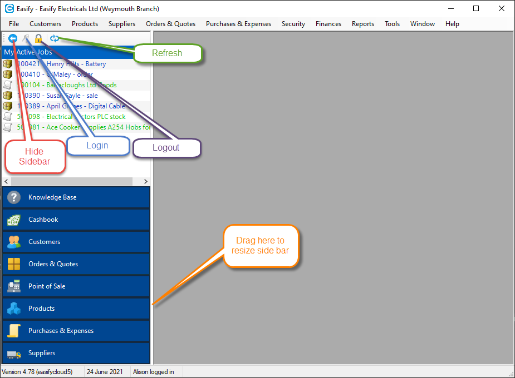Open the Knowledge Base sidebar panel
The height and width of the screenshot is (378, 515).
76,197
